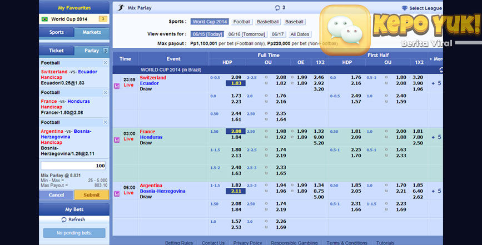Filter sports by World Cup 2014
482x245 pixels.
(x=210, y=22)
